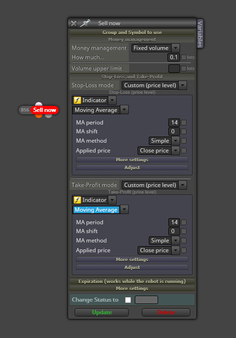Open Take-Profit MA method Simple dropdown

coord(164,241)
